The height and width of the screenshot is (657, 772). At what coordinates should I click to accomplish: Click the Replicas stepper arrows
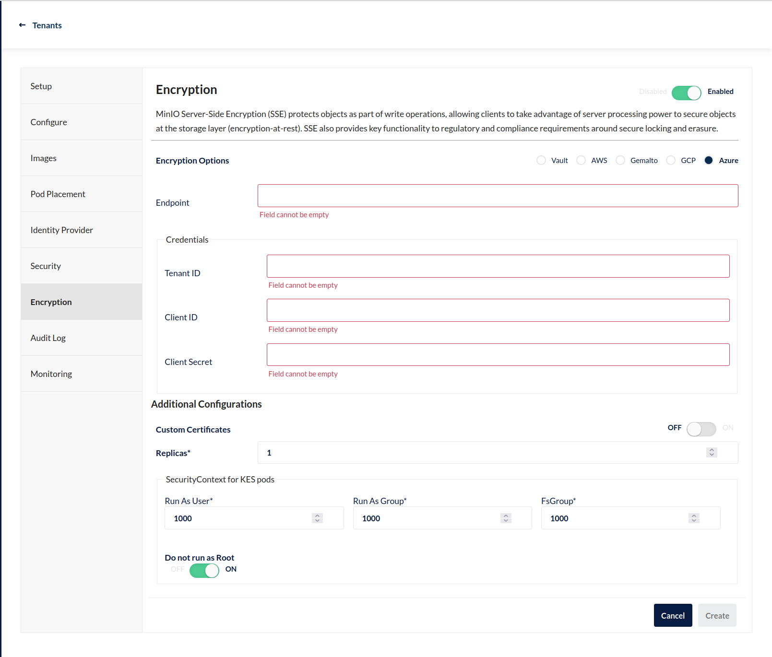point(712,452)
